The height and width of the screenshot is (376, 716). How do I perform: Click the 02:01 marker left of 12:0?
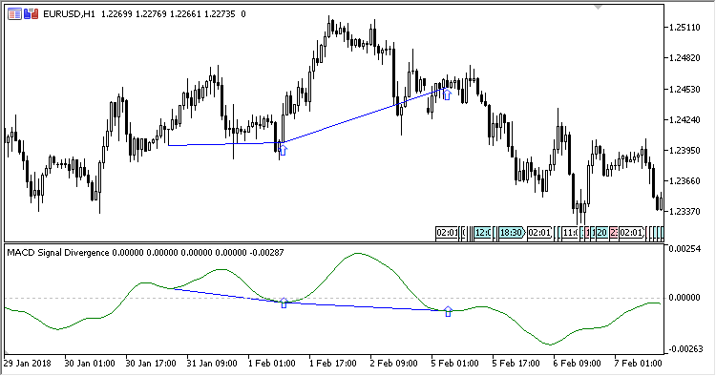click(447, 233)
